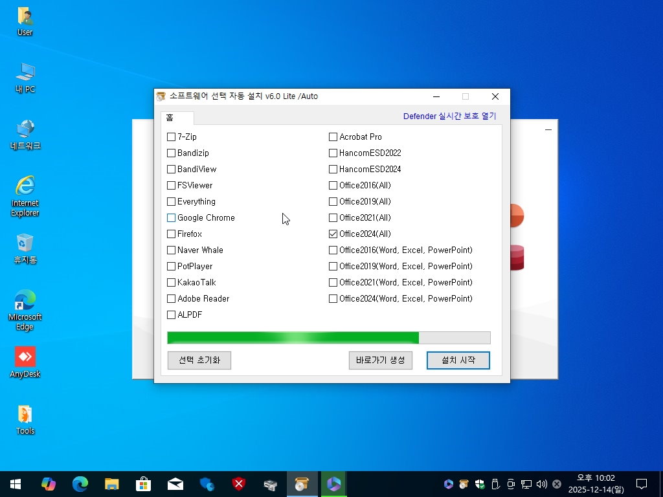Switch to the installer box taskbar icon
This screenshot has width=663, height=497.
[x=302, y=484]
